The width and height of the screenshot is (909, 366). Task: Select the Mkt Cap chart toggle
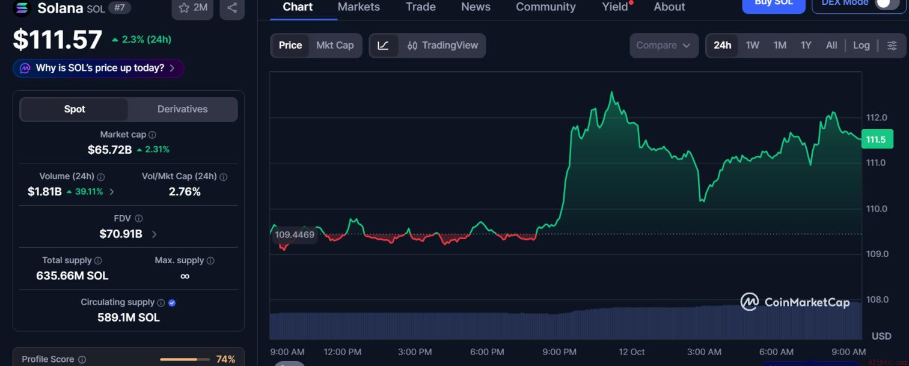[335, 46]
